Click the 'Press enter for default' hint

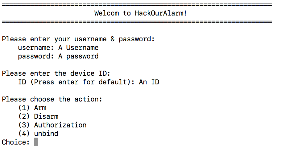tap(82, 82)
